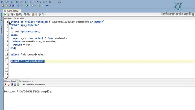Open the Window menu
The image size is (195, 110).
coord(52,2)
